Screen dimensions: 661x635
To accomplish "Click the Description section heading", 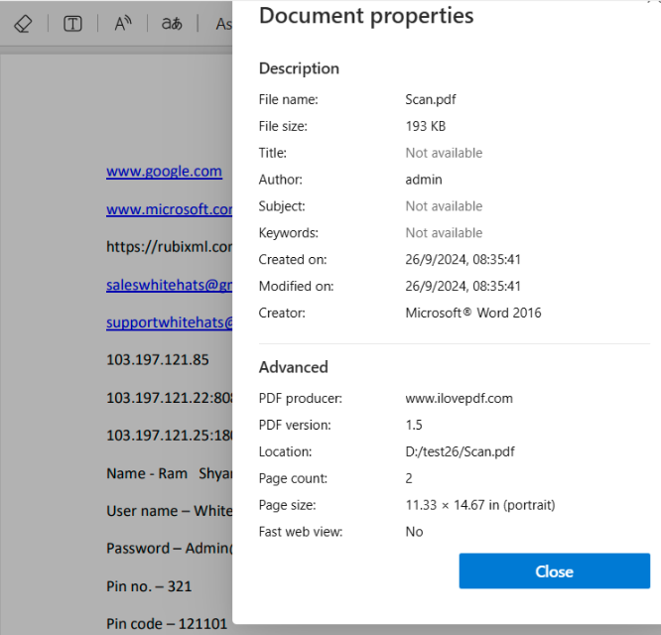I will (299, 68).
